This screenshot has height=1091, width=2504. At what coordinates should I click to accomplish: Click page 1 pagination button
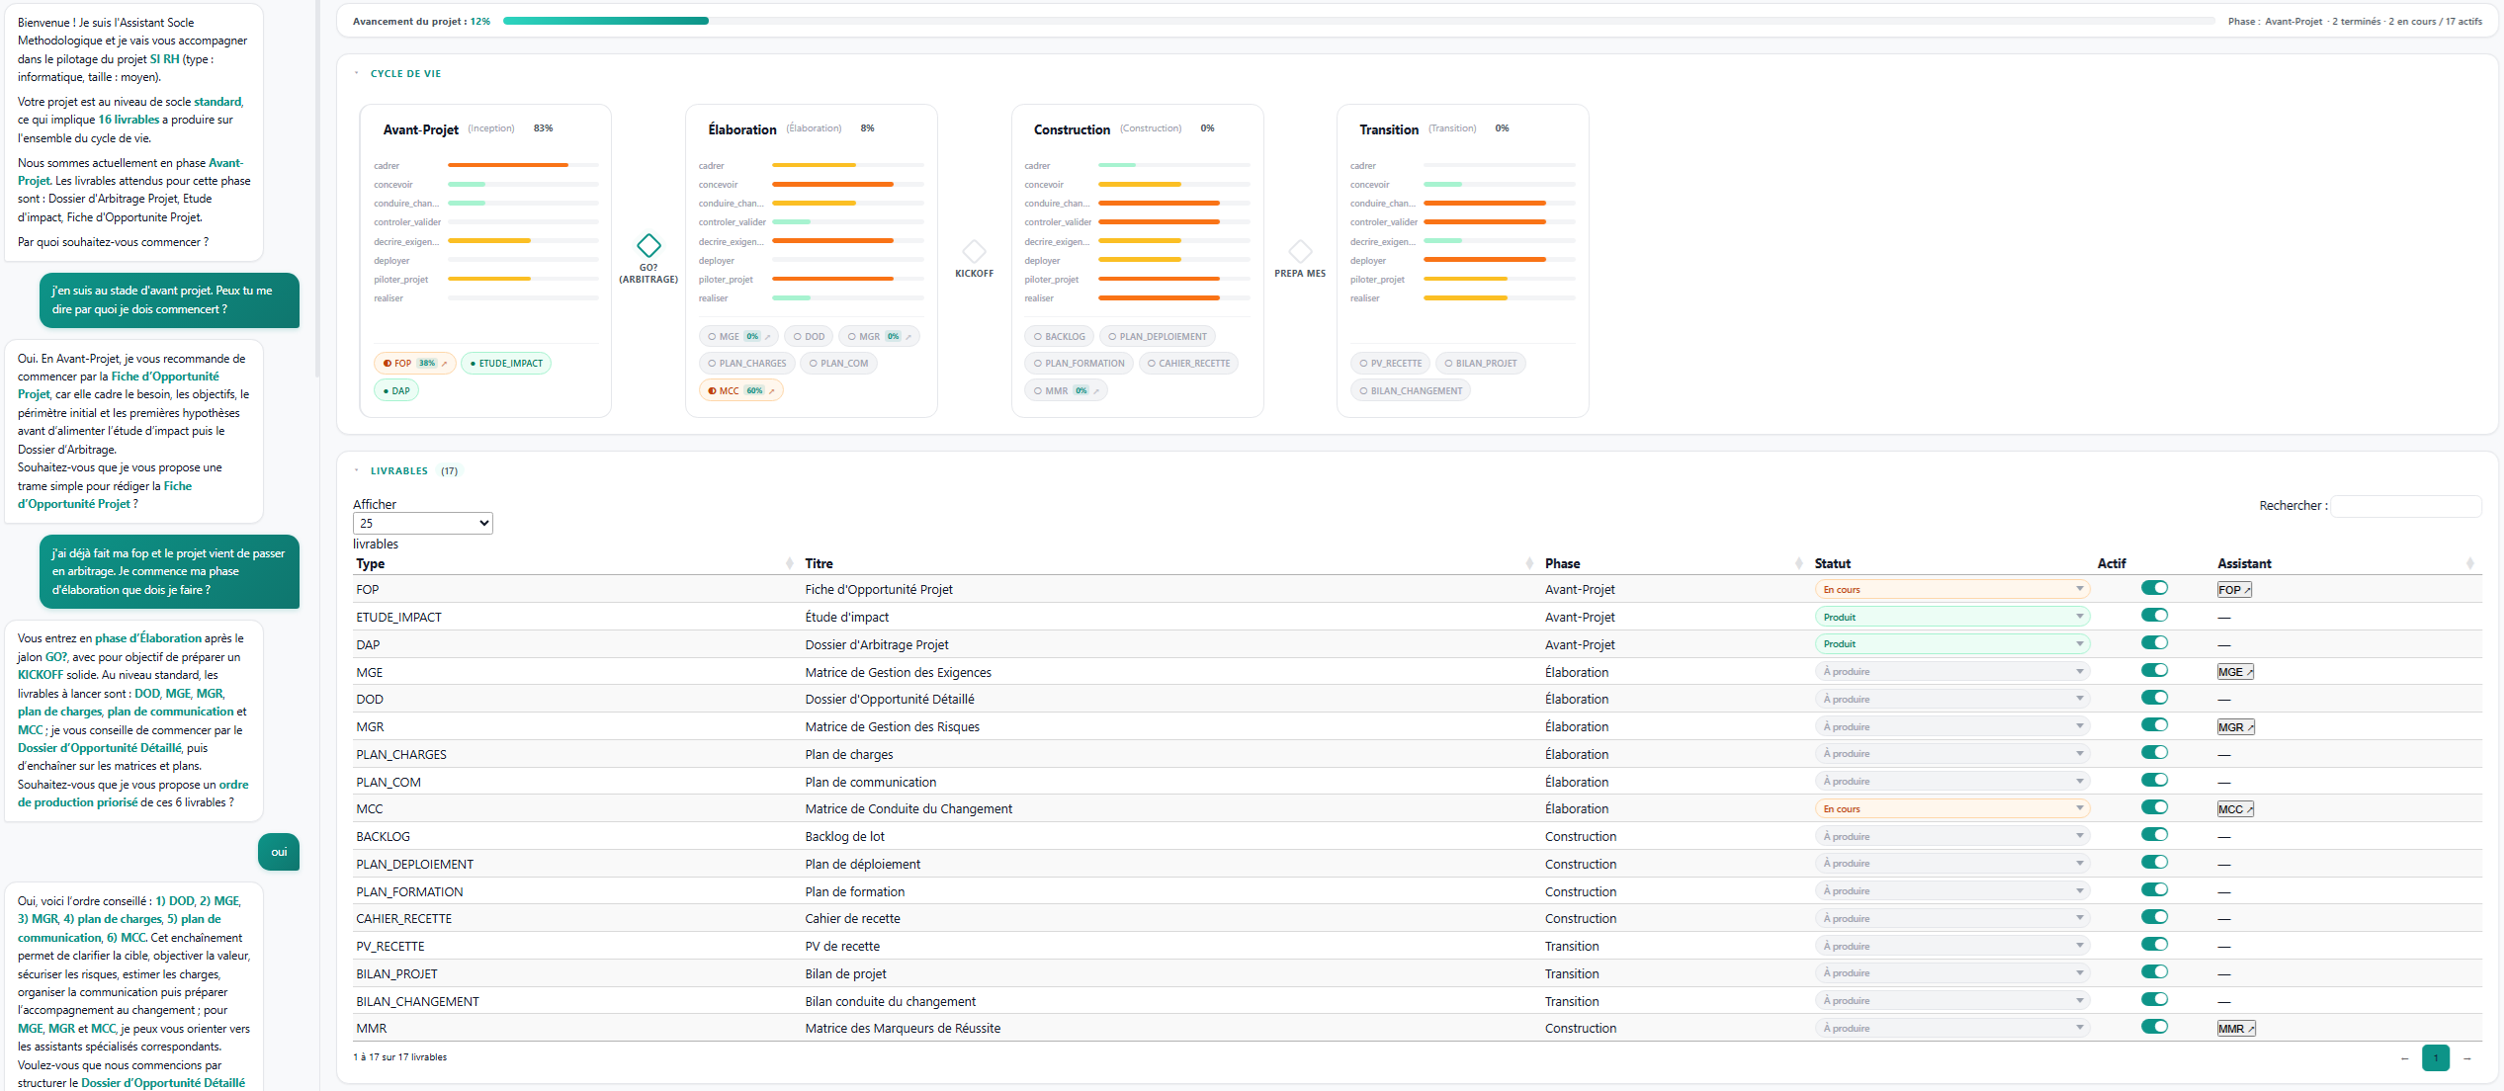point(2435,1058)
